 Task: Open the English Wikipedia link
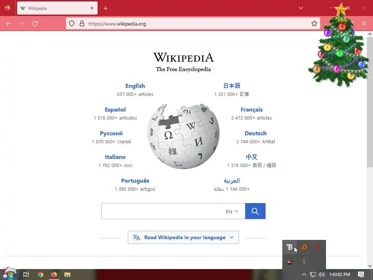tap(135, 86)
